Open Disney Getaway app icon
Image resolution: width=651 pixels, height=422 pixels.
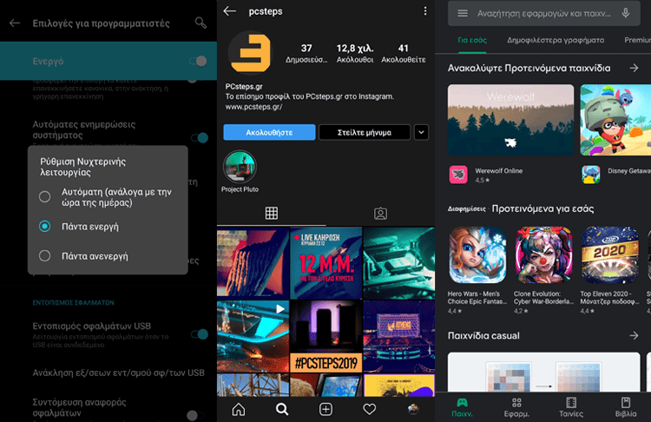591,175
